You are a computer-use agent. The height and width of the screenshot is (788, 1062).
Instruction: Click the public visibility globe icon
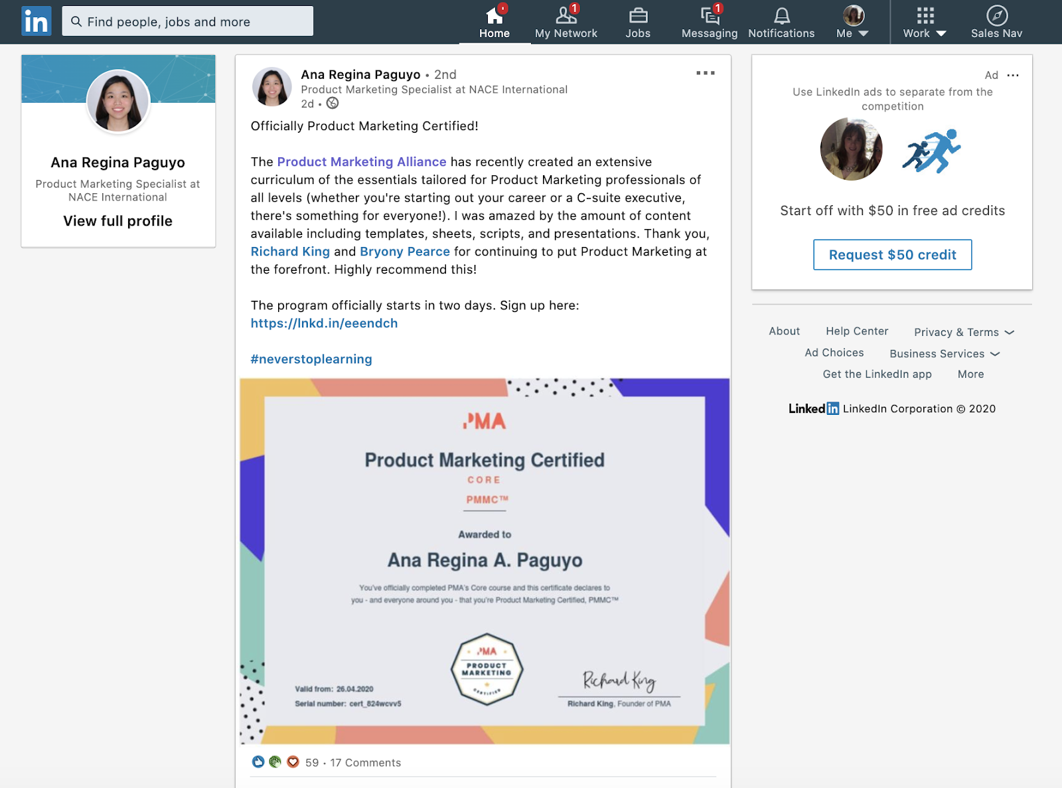pyautogui.click(x=333, y=103)
